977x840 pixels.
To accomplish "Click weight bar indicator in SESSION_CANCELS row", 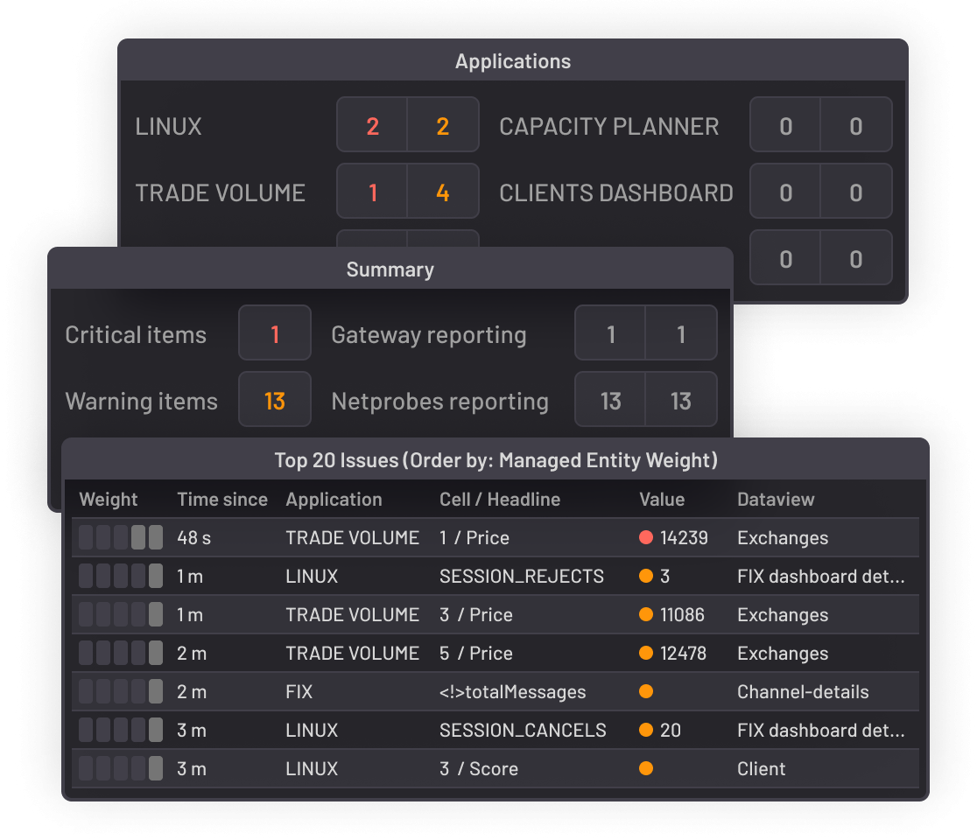I will tap(121, 731).
